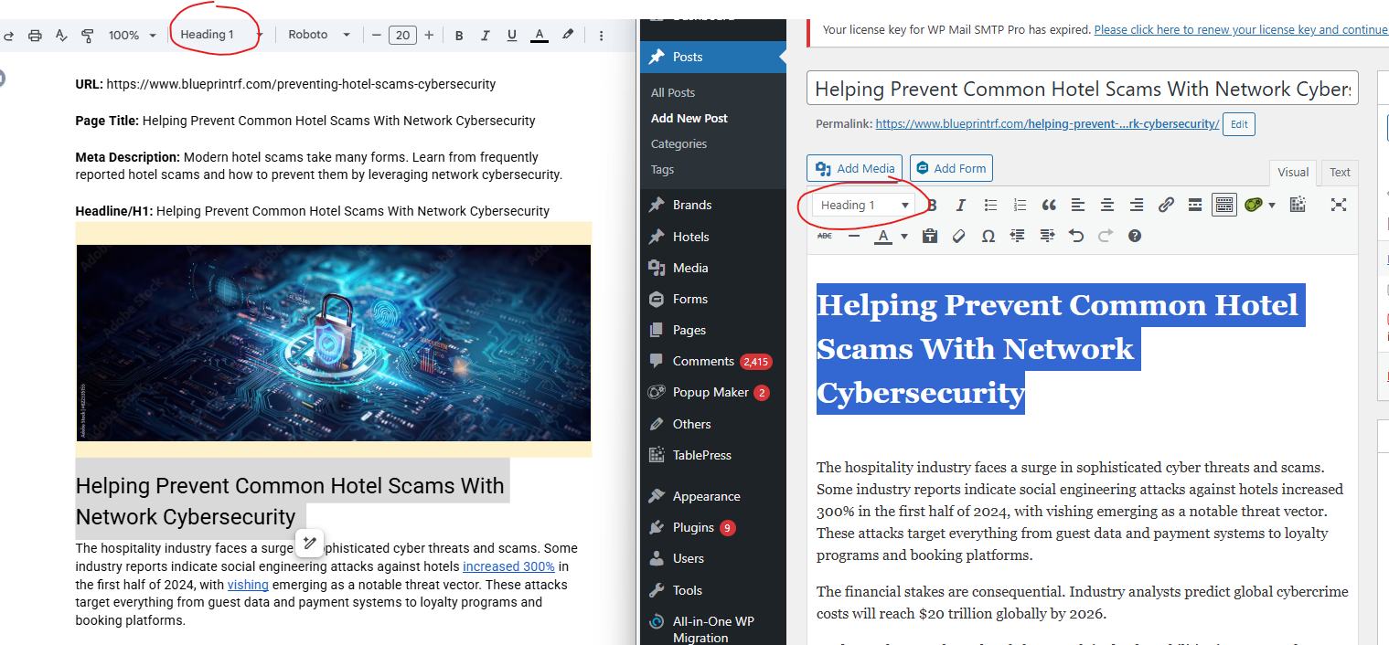This screenshot has width=1389, height=645.
Task: Click the Edit permalink button
Action: 1238,124
